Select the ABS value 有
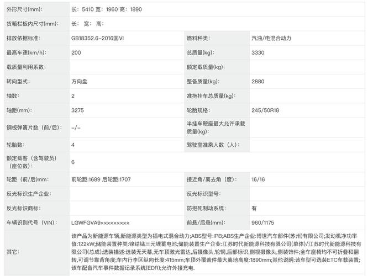373x276 pixels. 254,208
